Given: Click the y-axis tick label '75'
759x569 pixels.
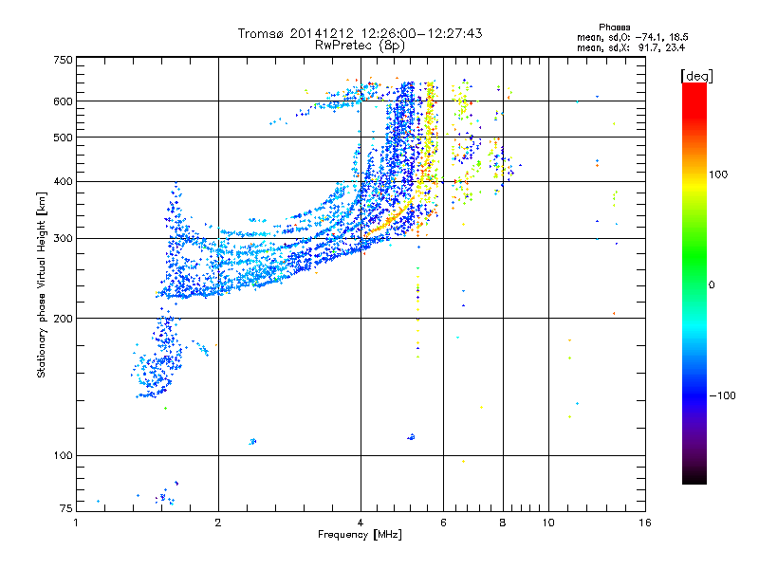Looking at the screenshot, I should coord(66,508).
